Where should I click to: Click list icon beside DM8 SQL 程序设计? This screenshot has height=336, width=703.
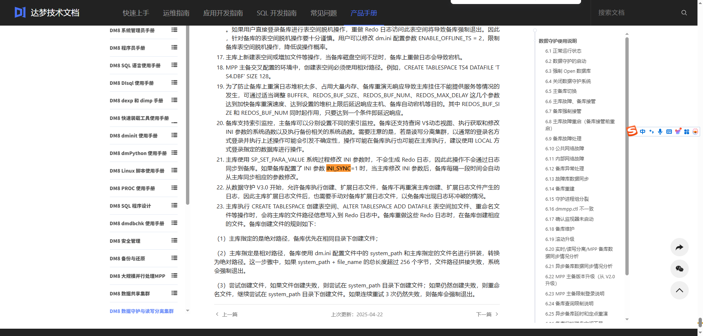pyautogui.click(x=174, y=205)
